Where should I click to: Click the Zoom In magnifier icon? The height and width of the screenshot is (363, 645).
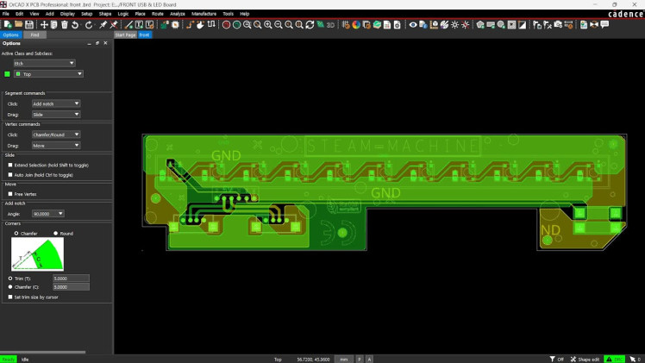click(x=268, y=25)
